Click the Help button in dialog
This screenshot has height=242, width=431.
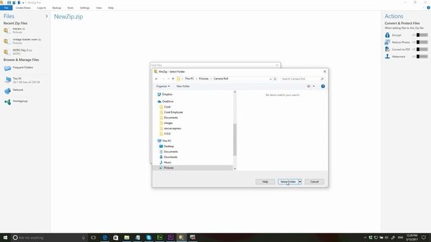tap(265, 182)
